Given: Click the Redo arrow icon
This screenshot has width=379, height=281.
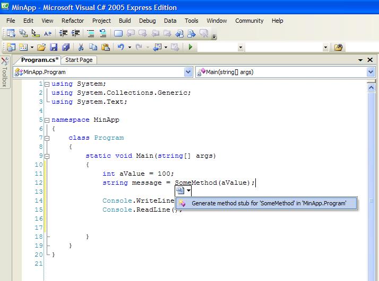Looking at the screenshot, I should point(139,47).
